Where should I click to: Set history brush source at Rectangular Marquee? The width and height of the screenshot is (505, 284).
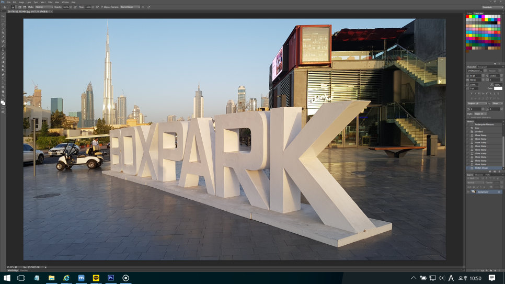468,124
